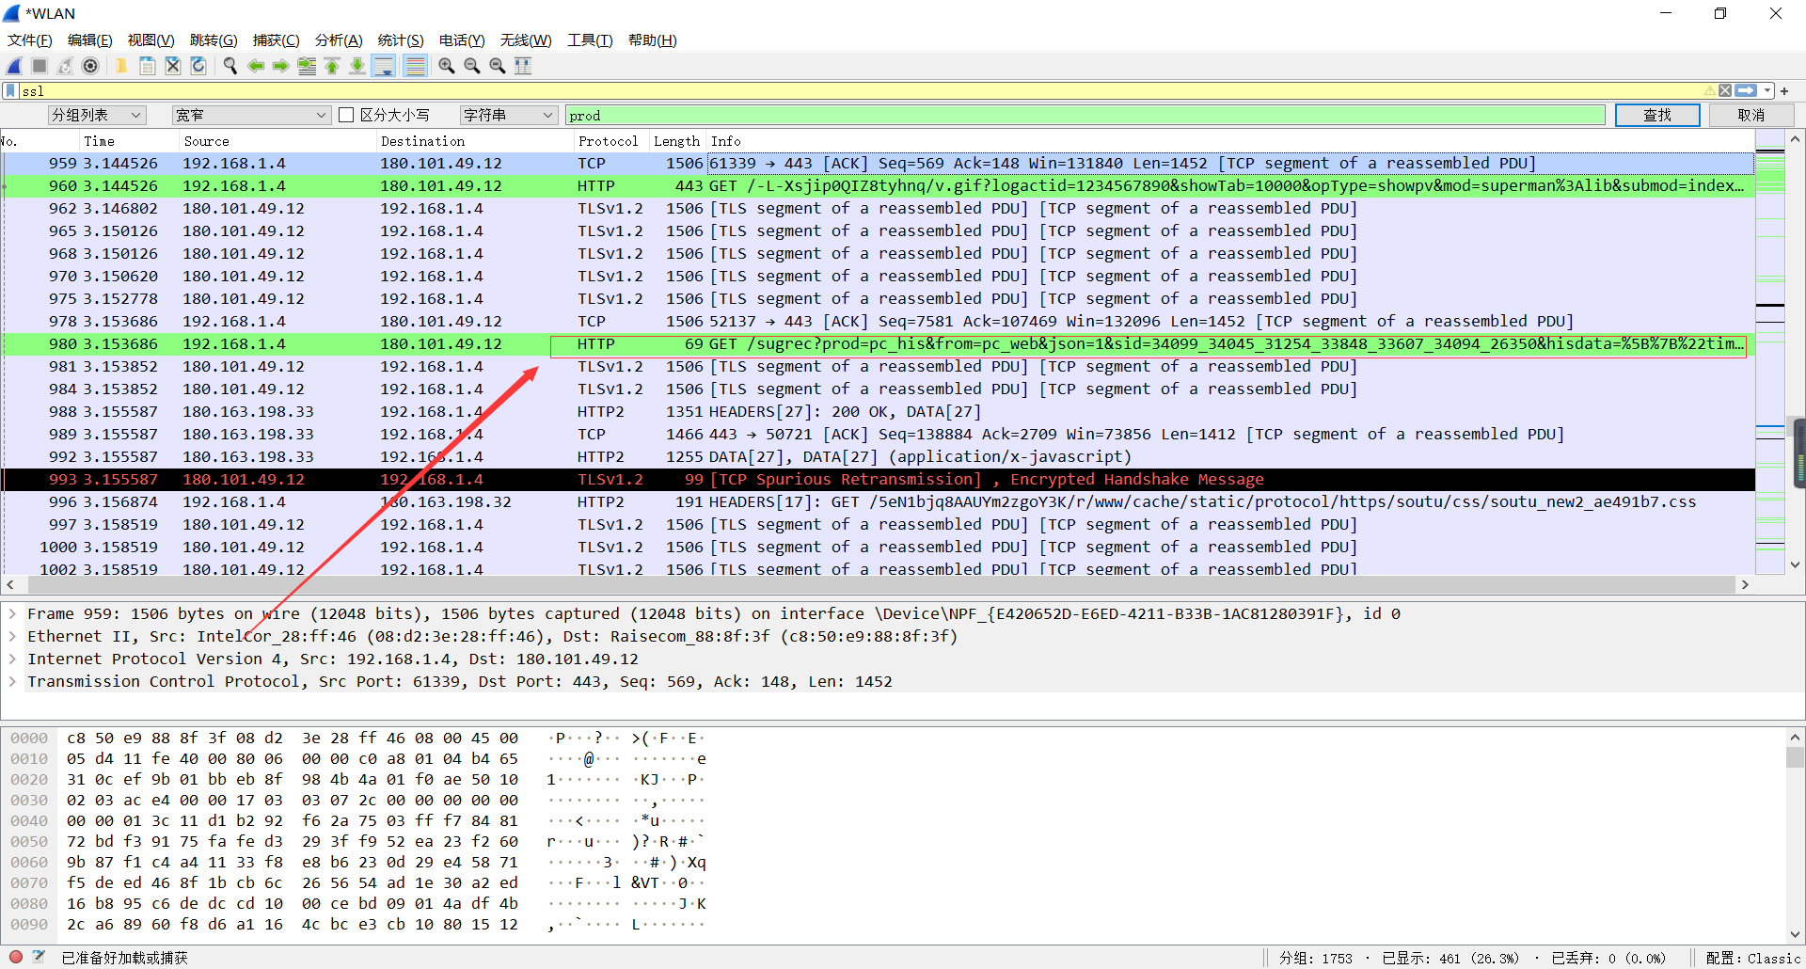Start capturing packets with the shark fin icon
1806x969 pixels.
tap(15, 66)
